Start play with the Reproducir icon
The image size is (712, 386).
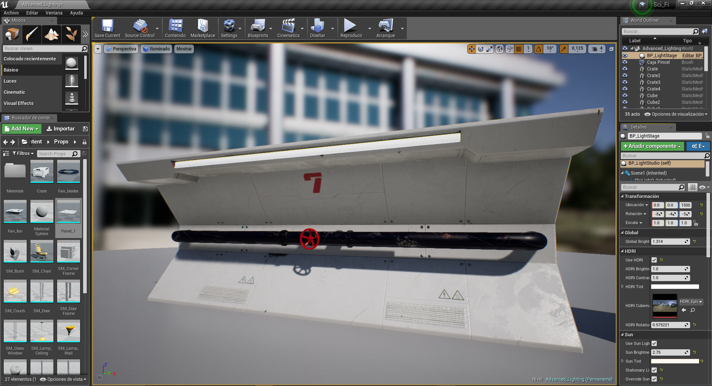pyautogui.click(x=351, y=28)
